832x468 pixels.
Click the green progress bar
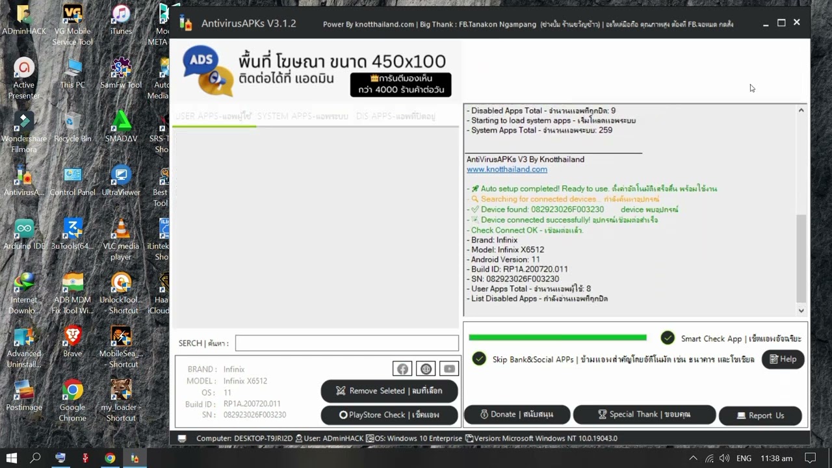[x=558, y=337]
